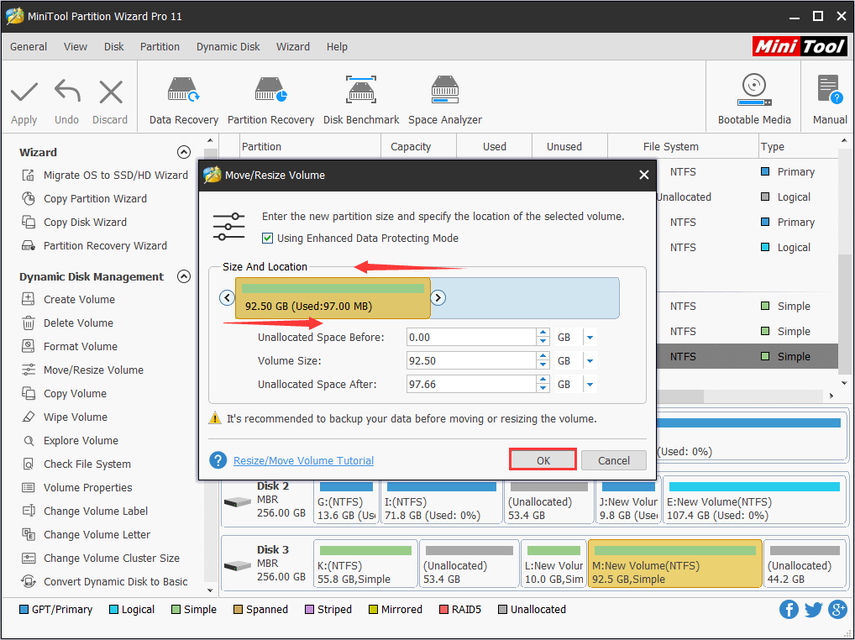Select M:New Volume on Disk 3

tap(675, 564)
